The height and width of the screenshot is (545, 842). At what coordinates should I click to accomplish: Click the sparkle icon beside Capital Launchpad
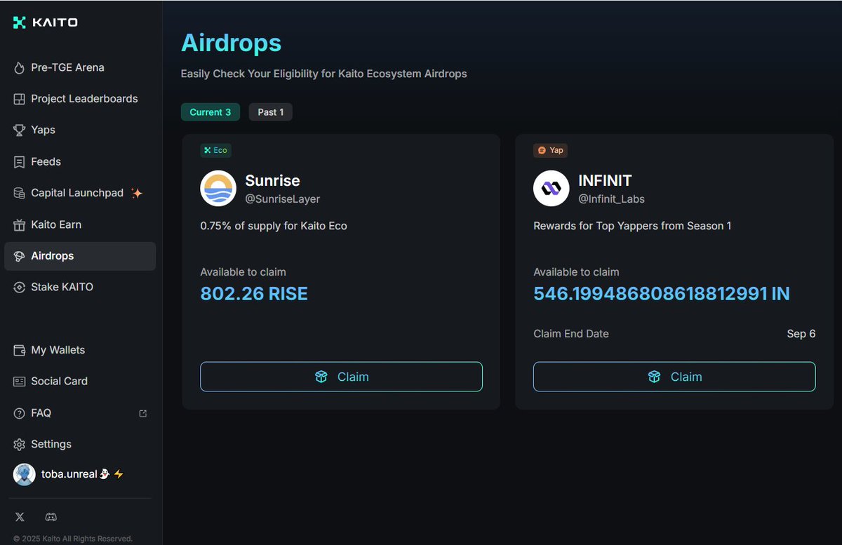(137, 193)
